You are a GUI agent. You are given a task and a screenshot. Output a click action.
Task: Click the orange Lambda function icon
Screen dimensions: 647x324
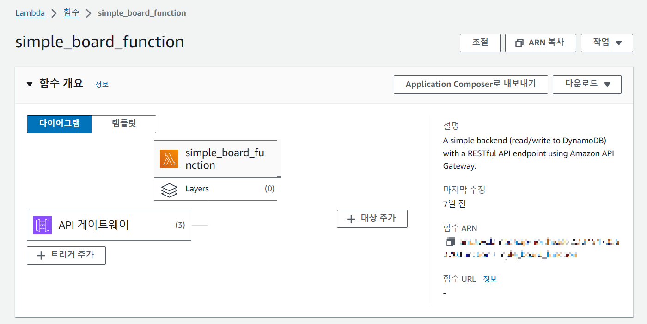169,159
